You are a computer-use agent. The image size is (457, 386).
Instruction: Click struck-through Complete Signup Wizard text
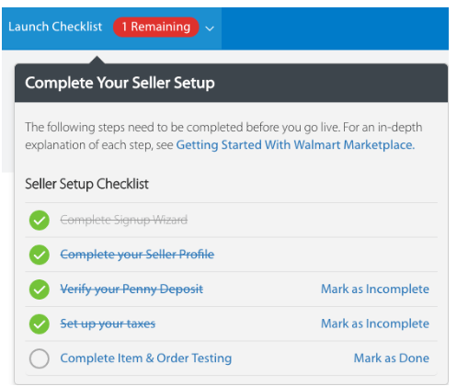[124, 220]
